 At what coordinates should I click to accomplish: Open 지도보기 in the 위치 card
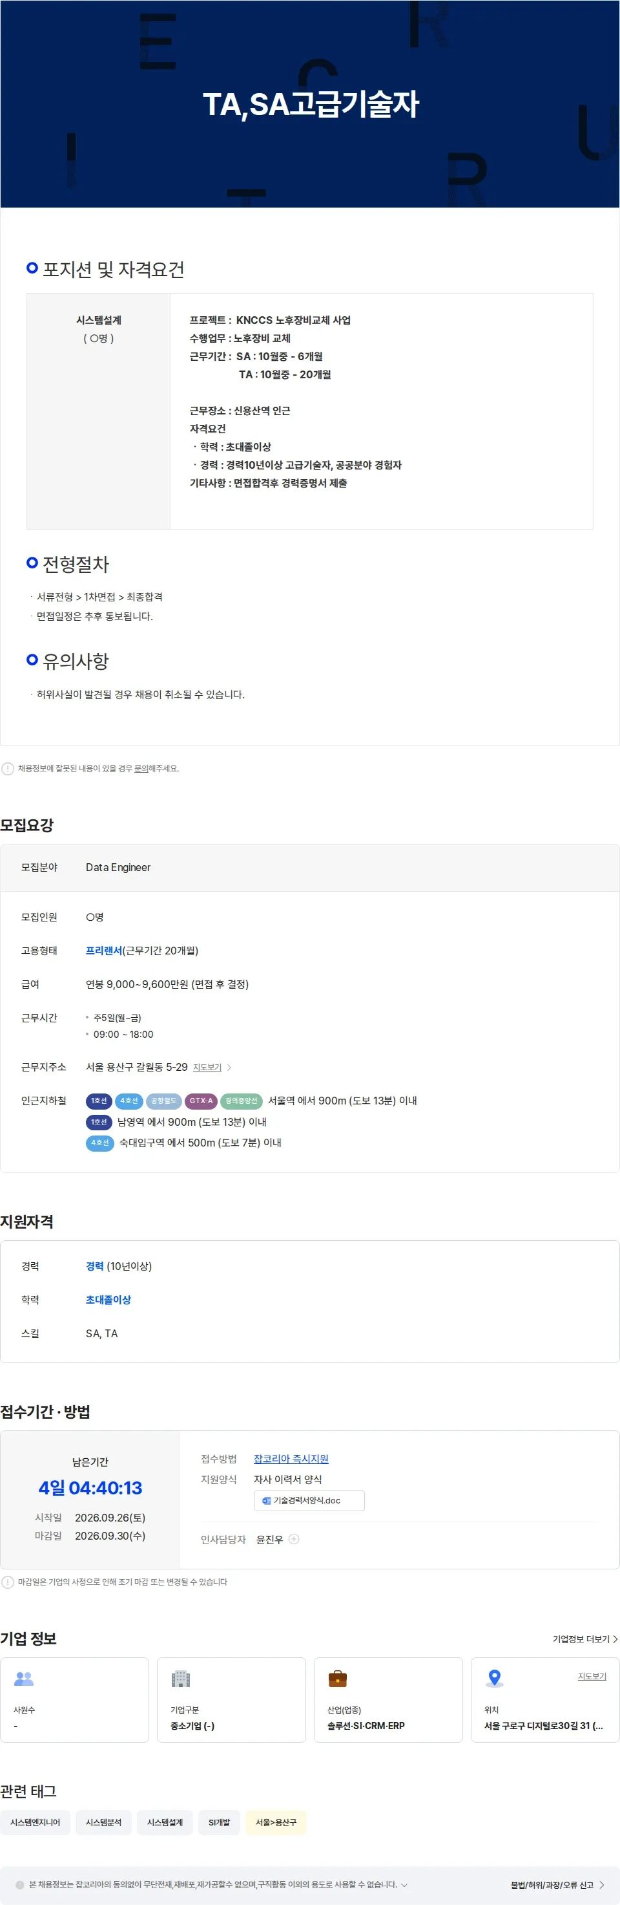[592, 1675]
